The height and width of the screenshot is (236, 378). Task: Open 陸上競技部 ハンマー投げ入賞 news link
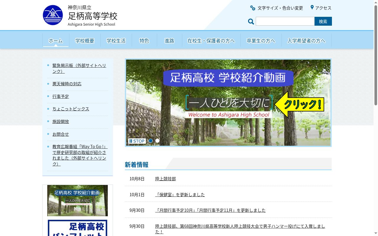tap(240, 229)
